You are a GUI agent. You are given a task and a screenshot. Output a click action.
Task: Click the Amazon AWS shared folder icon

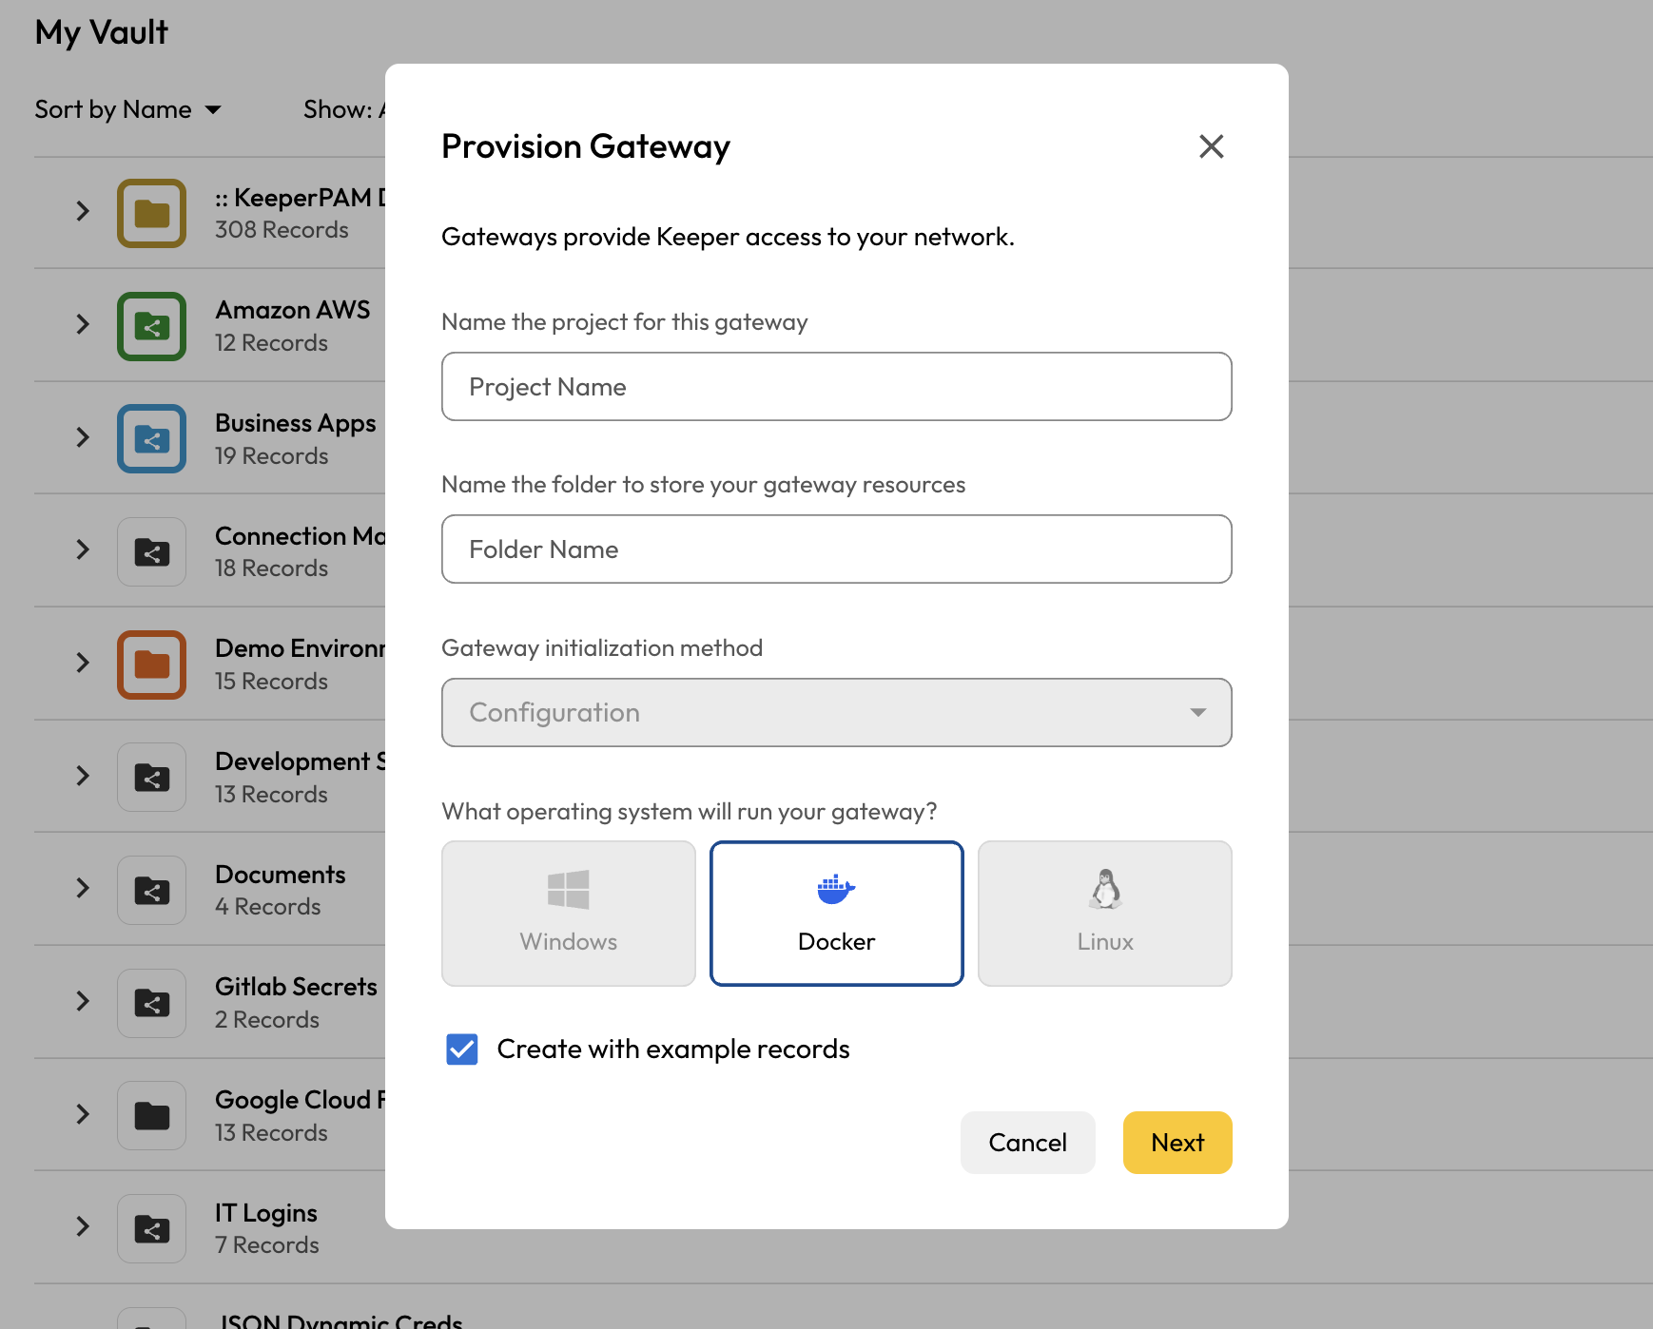[x=151, y=326]
